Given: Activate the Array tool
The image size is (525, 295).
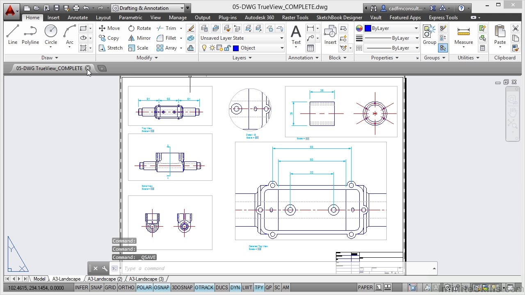Looking at the screenshot, I should [x=167, y=48].
